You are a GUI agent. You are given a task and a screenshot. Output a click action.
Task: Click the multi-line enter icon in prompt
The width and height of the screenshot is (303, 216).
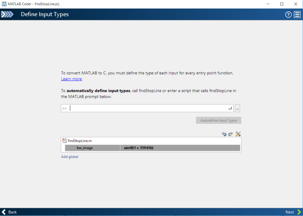coord(230,108)
